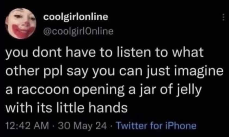
Task: Click the Twitter for iPhone source link
Action: pyautogui.click(x=156, y=126)
